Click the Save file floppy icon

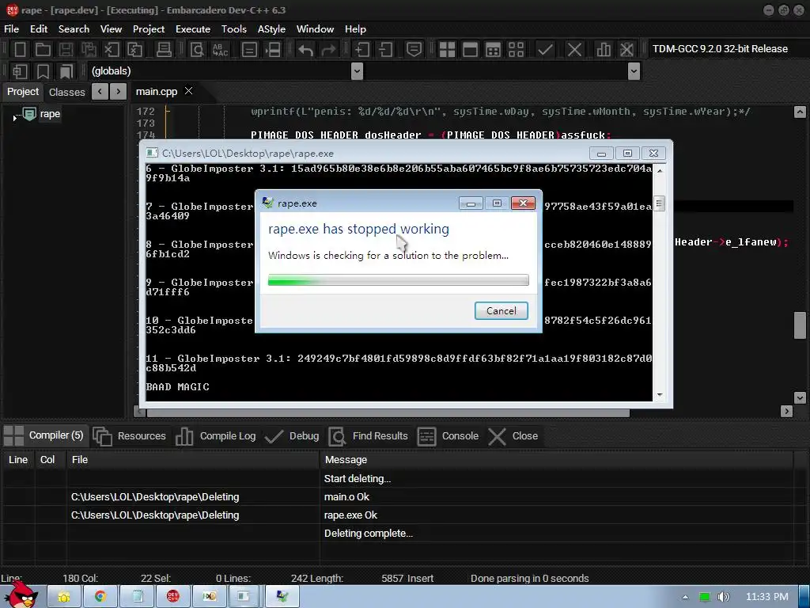point(66,50)
